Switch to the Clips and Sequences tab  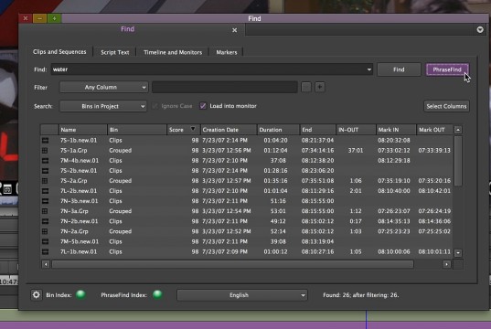coord(59,52)
